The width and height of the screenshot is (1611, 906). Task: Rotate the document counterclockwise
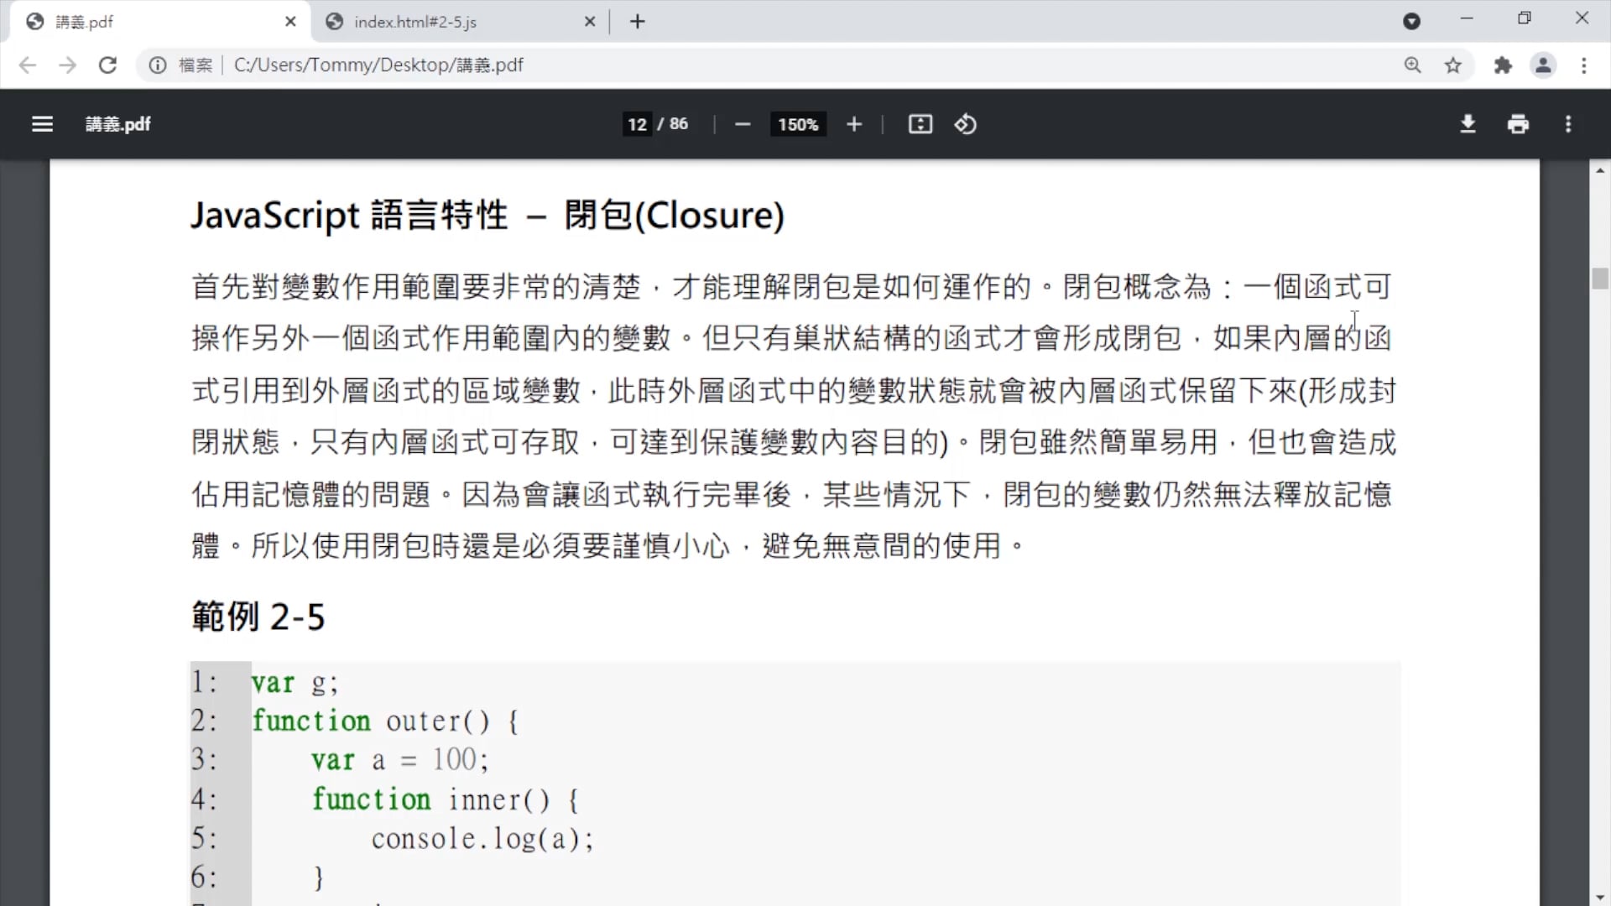965,124
